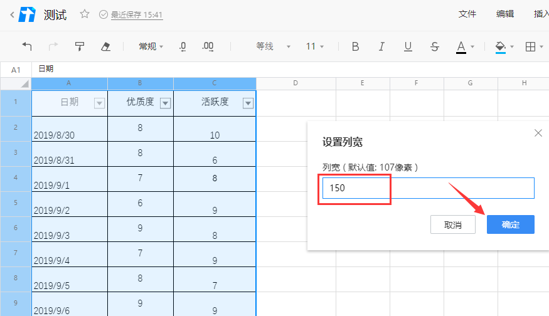549x316 pixels.
Task: Open the 活跃度 filter dropdown
Action: click(x=248, y=103)
